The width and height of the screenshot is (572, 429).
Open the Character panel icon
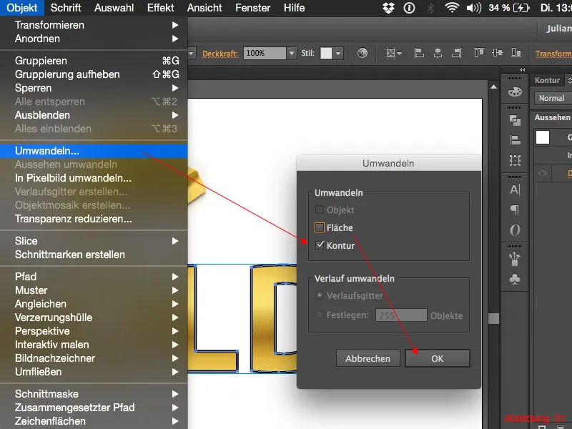515,189
